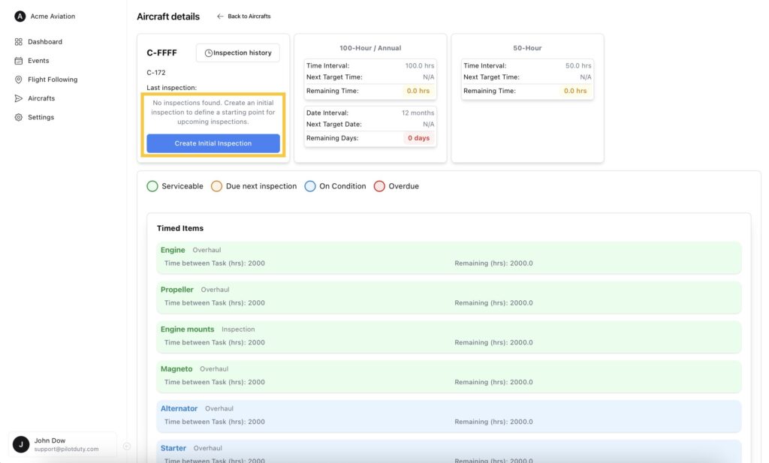Click the Settings gear icon
This screenshot has width=769, height=463.
pos(19,117)
